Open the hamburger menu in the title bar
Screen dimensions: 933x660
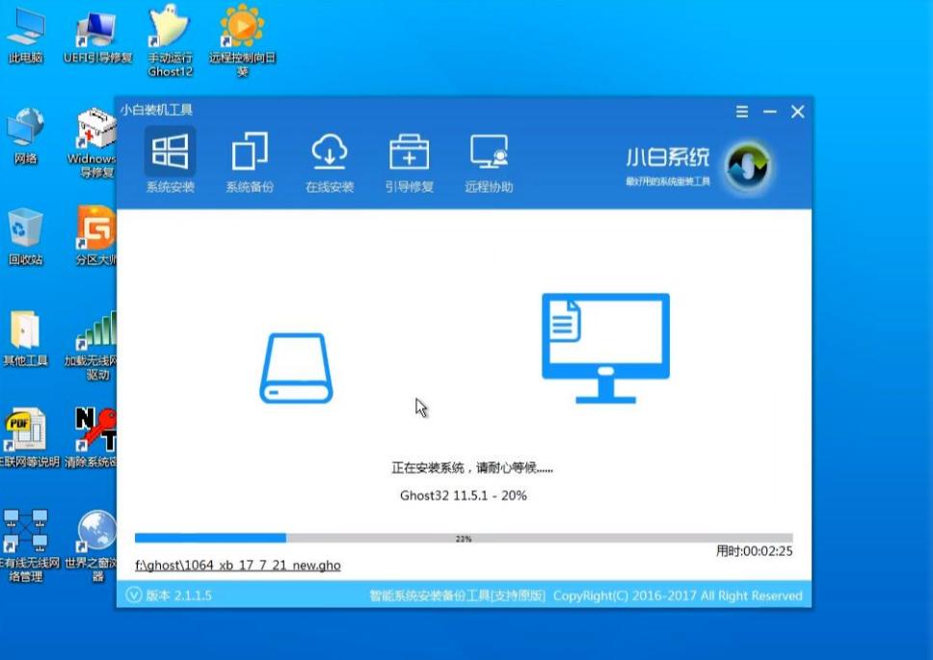tap(741, 111)
